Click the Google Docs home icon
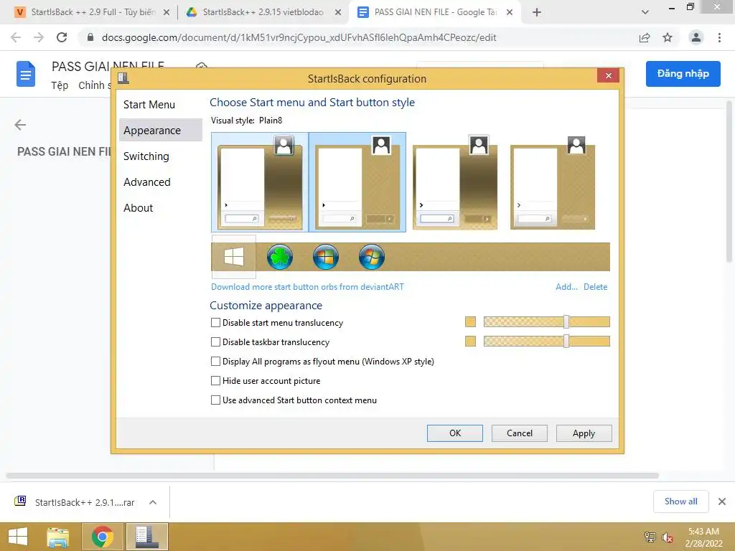Viewport: 735px width, 551px height. tap(26, 74)
